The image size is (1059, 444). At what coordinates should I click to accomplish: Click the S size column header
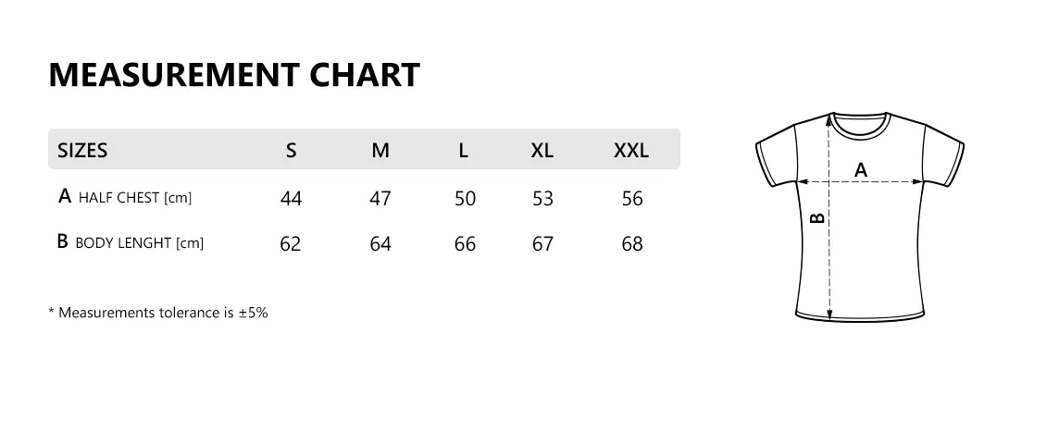pos(291,150)
